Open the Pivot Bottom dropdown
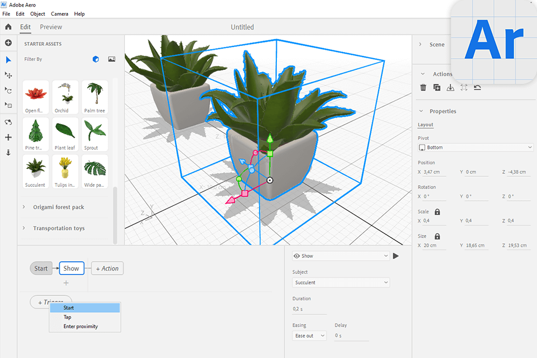This screenshot has height=358, width=537. [475, 147]
